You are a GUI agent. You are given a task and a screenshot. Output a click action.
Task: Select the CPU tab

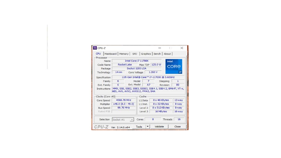(98, 54)
